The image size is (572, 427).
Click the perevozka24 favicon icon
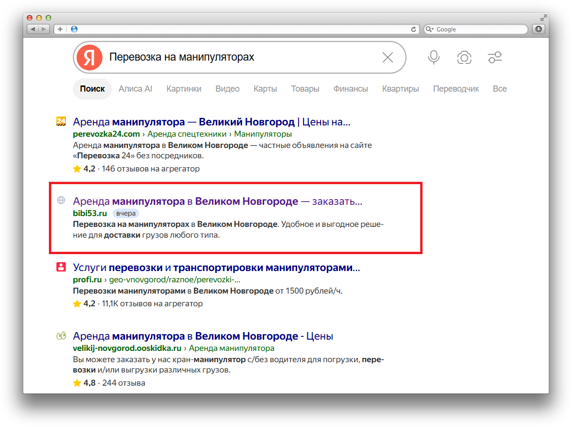point(61,121)
